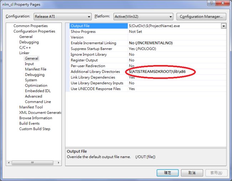
Task: Click the left arrow of tree scrollbar
Action: pyautogui.click(x=9, y=163)
